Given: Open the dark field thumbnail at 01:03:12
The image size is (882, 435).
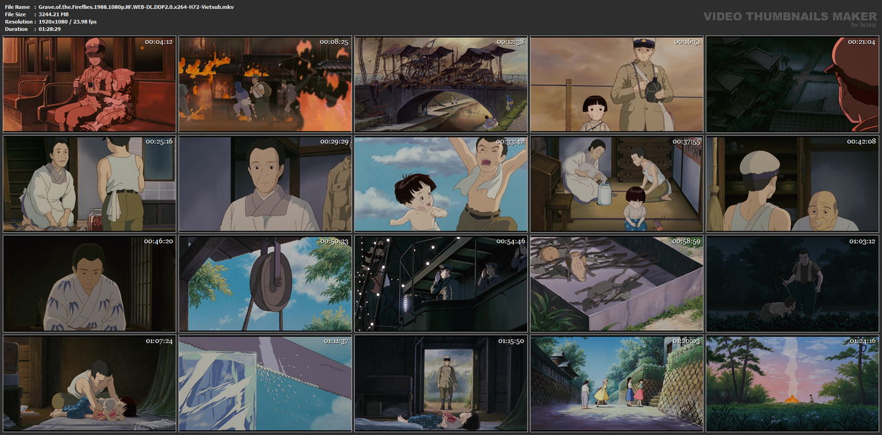Looking at the screenshot, I should [792, 284].
